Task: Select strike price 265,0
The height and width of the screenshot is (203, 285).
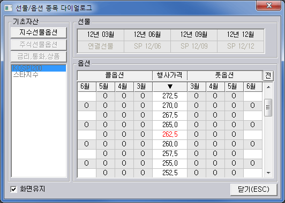Action: [170, 125]
